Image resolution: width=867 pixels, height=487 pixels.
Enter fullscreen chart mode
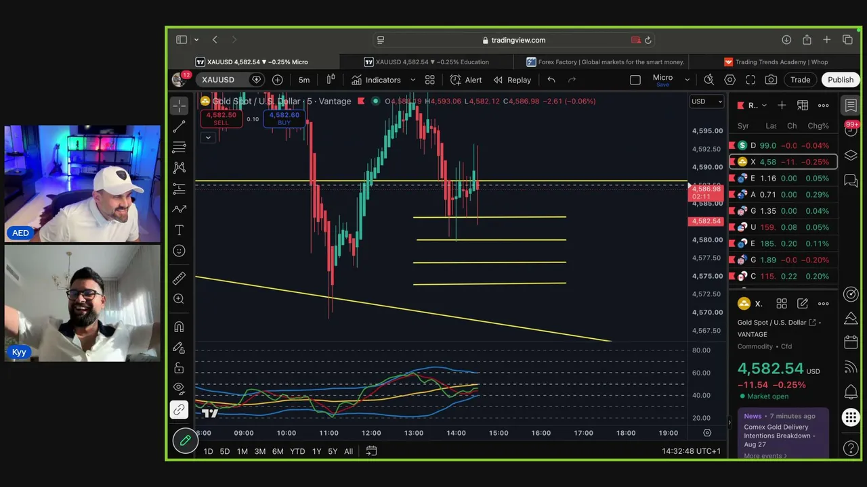(750, 80)
